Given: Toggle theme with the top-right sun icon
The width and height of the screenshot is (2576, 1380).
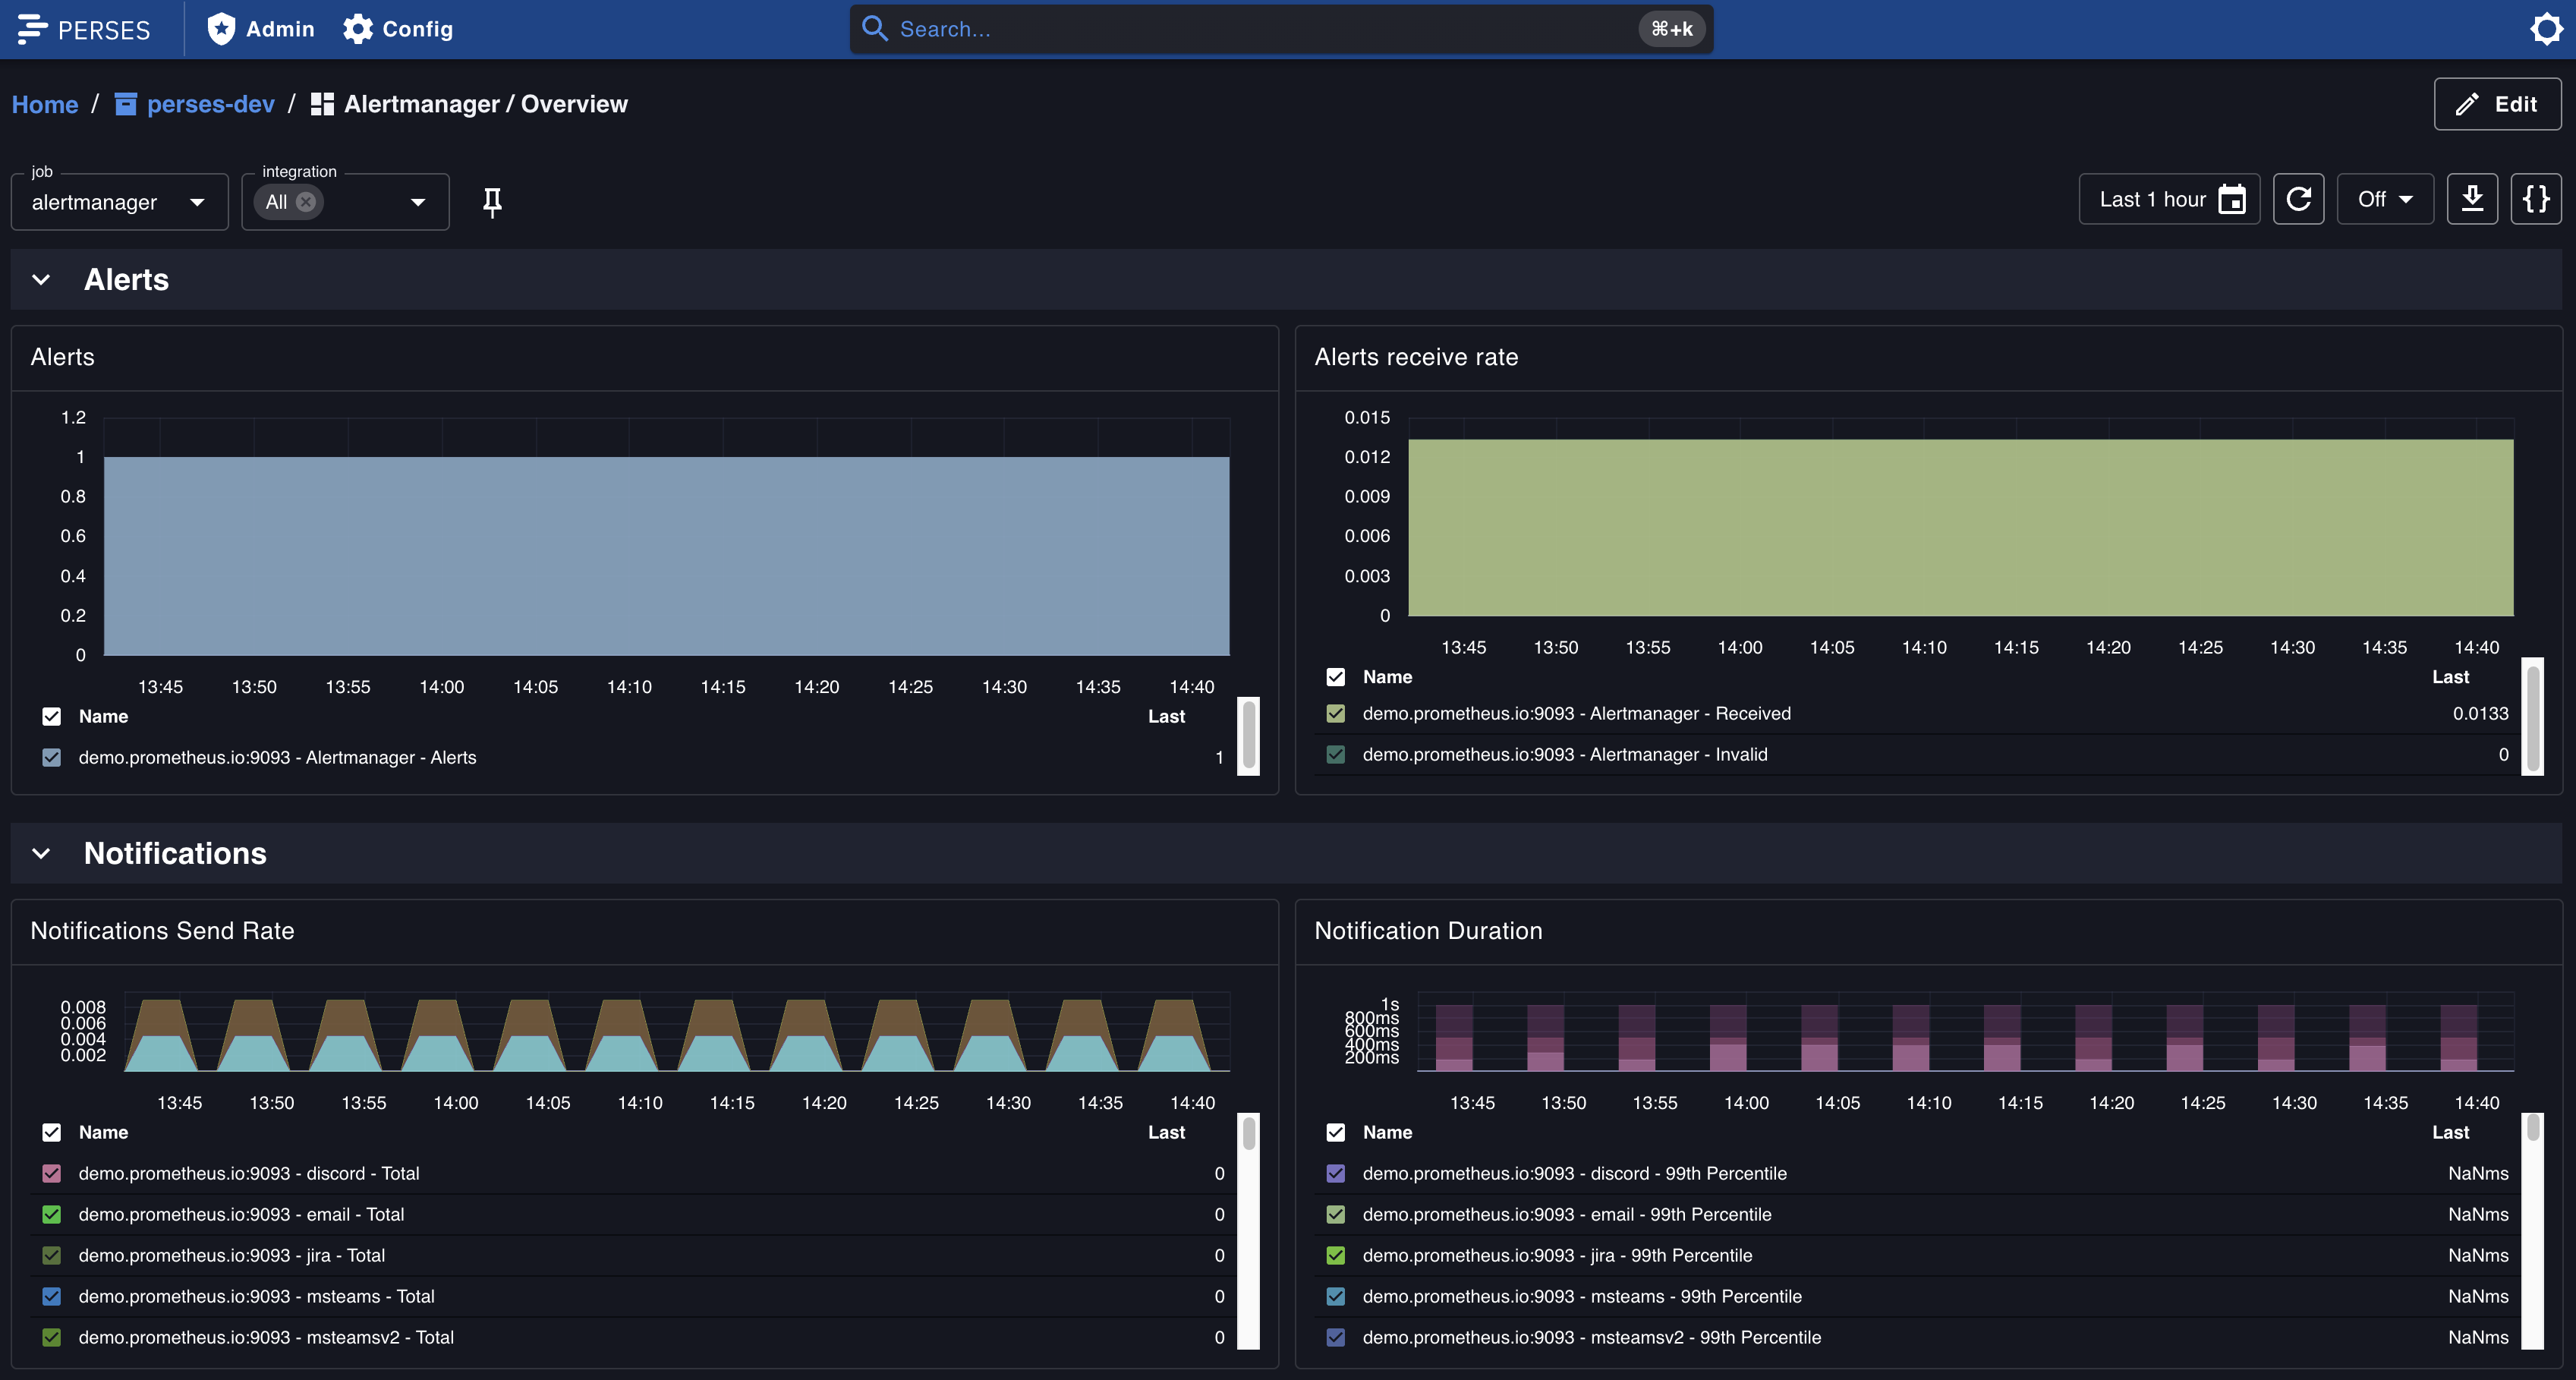Looking at the screenshot, I should coord(2546,29).
